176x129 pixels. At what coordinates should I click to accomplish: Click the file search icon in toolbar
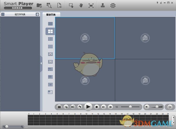(x=49, y=5)
